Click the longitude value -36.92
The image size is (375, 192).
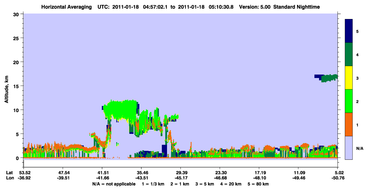[x=24, y=178]
